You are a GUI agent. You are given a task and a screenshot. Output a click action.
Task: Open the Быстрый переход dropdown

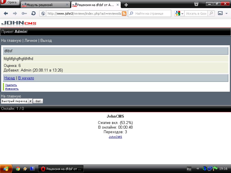[x=17, y=101]
